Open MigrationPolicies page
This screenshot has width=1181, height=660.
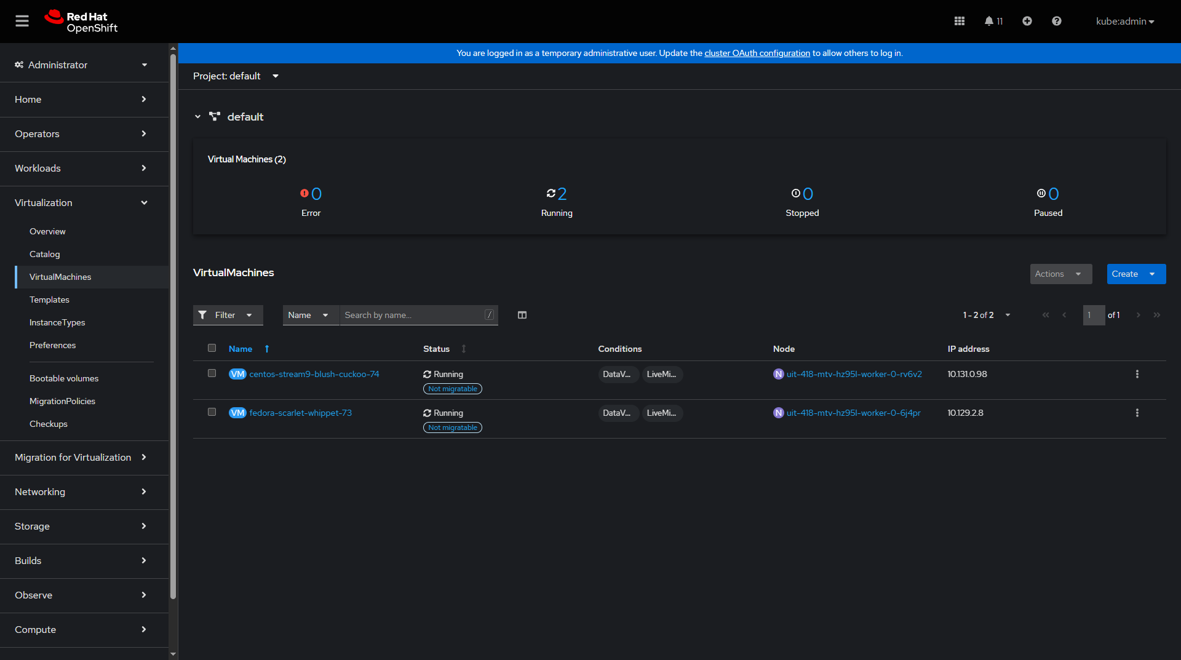point(62,401)
